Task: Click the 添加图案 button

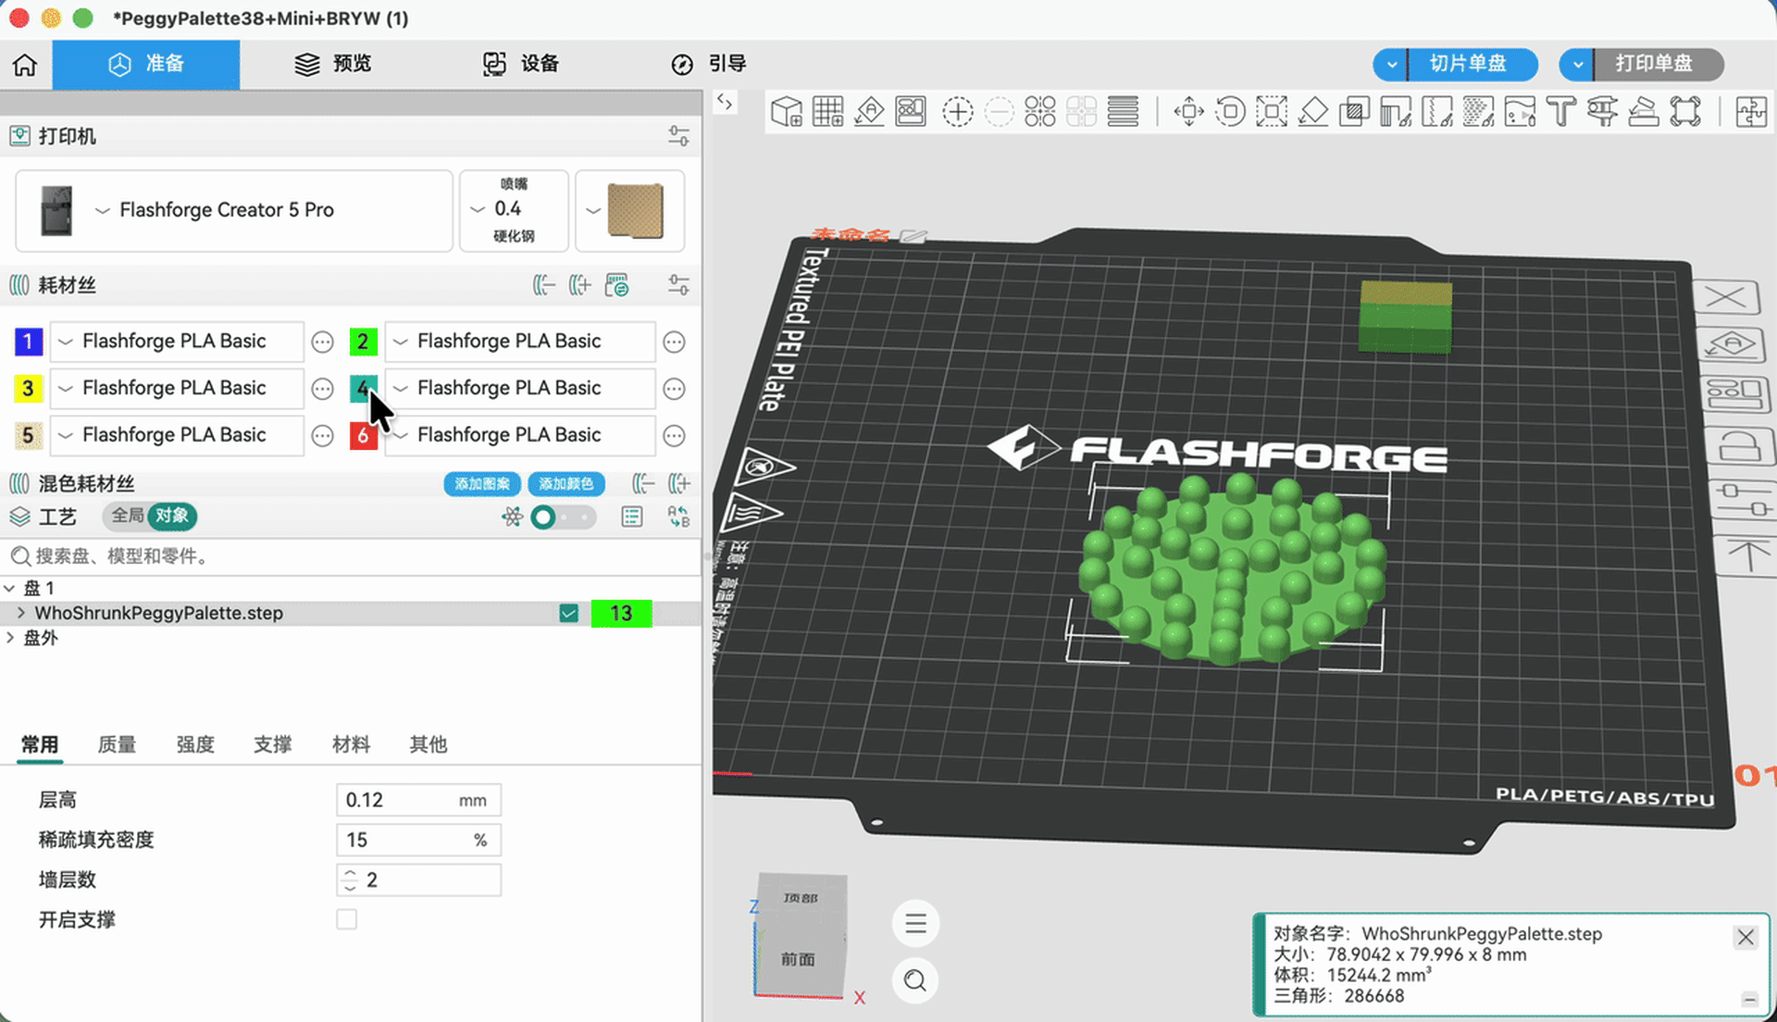Action: [x=482, y=484]
